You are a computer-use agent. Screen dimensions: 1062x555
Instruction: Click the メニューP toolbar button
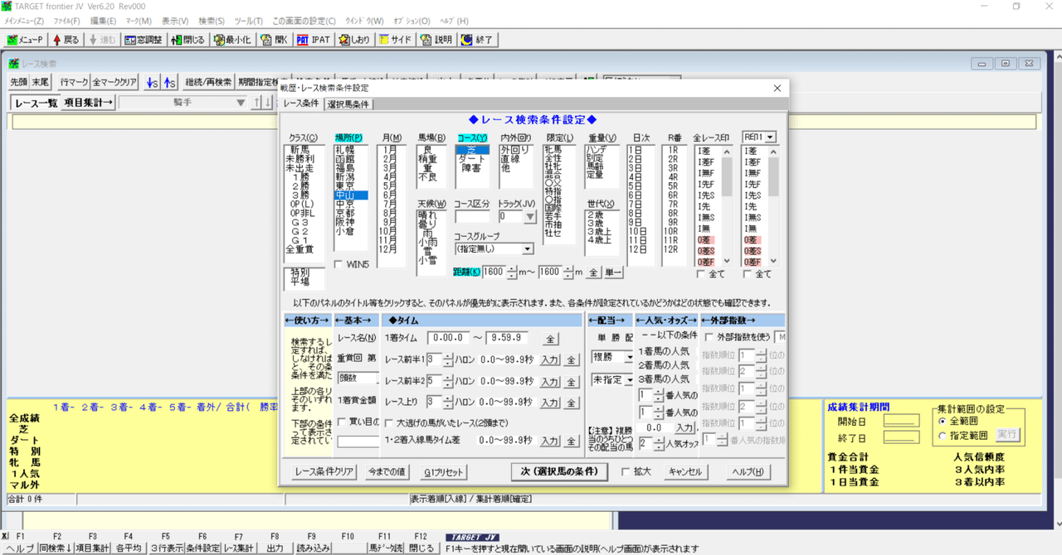25,39
